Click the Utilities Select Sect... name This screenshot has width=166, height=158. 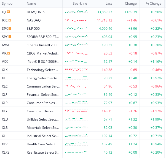click(x=42, y=119)
